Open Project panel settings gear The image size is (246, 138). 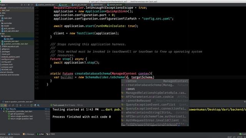click(29, 5)
